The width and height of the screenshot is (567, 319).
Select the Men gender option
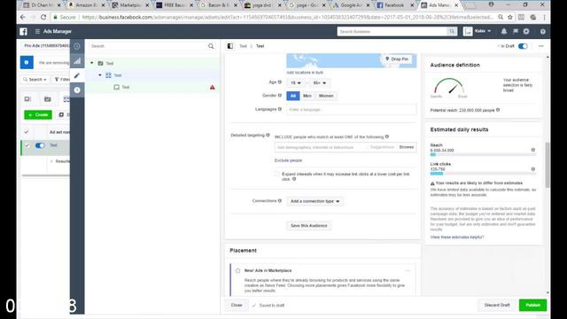point(307,96)
